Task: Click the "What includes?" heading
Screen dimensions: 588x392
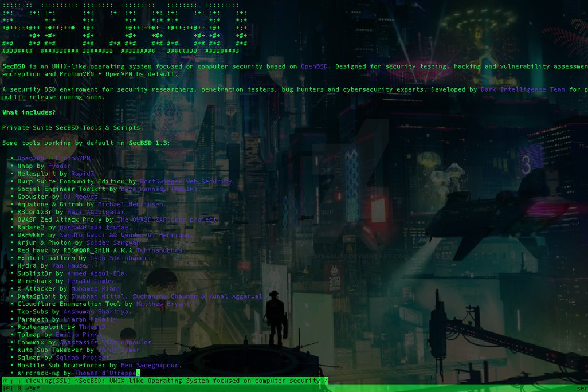Action: (29, 112)
